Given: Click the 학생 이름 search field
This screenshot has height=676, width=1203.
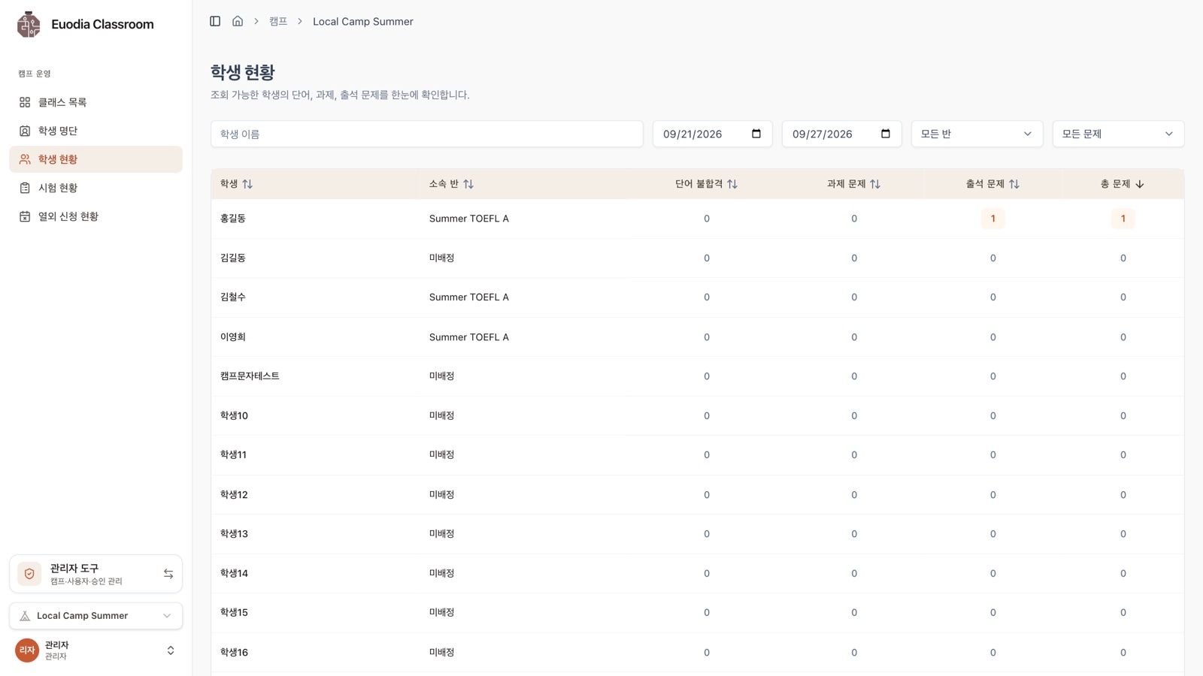Looking at the screenshot, I should point(427,134).
